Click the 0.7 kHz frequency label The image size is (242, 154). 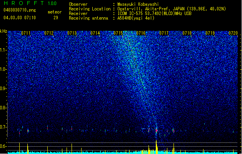pos(3,127)
